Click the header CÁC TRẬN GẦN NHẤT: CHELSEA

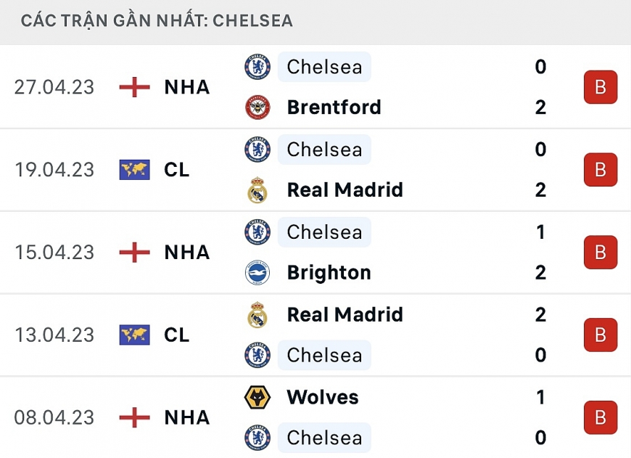coord(154,20)
